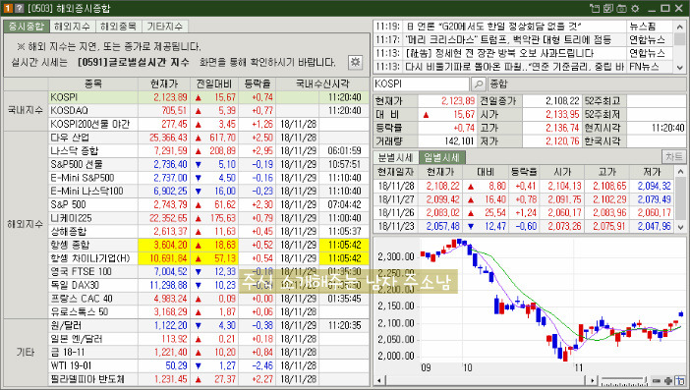Zoom out the chart with the minus icon
The image size is (690, 390).
tap(657, 381)
